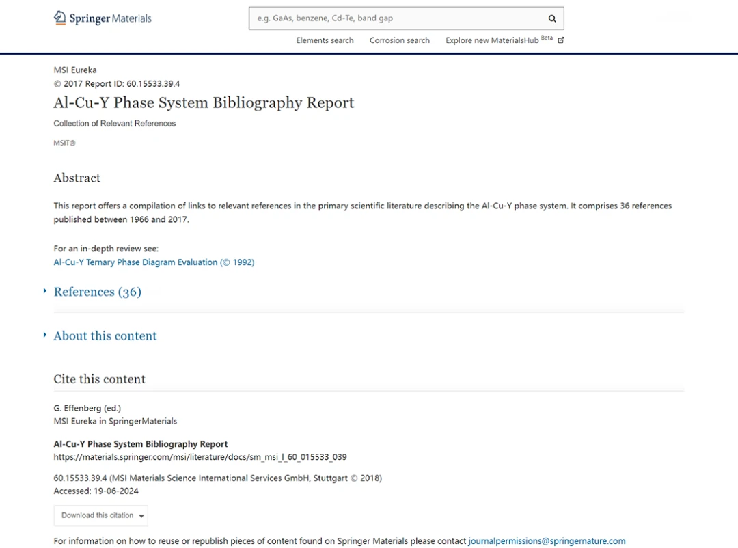Click the Beta badge next to MaterialsHub
This screenshot has height=548, width=738.
pyautogui.click(x=547, y=38)
